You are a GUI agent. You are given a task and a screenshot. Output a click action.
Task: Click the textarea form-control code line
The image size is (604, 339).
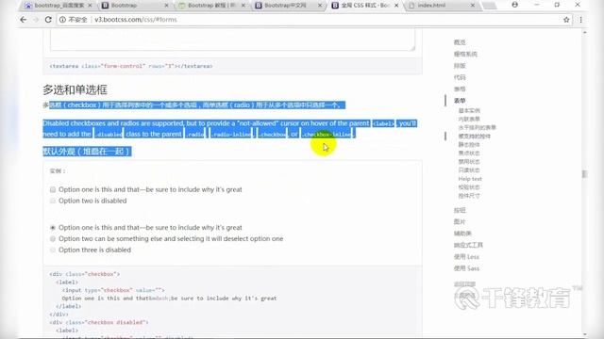131,66
